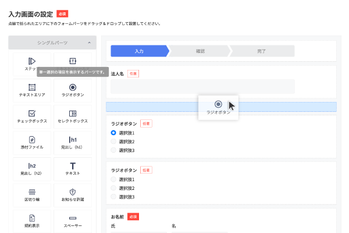Click the 完了 step tab

pos(262,51)
